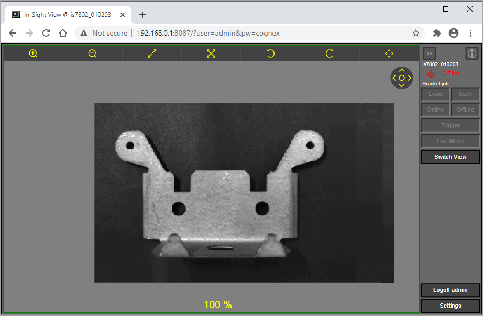Open a new browser tab
Screen dimensions: 483x316
click(142, 15)
